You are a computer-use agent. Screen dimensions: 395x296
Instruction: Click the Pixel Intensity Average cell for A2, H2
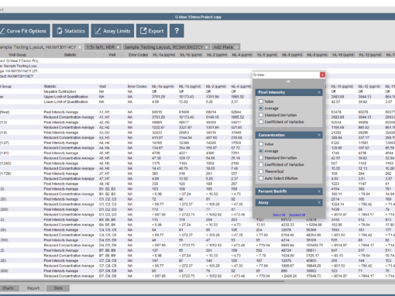tap(61, 122)
